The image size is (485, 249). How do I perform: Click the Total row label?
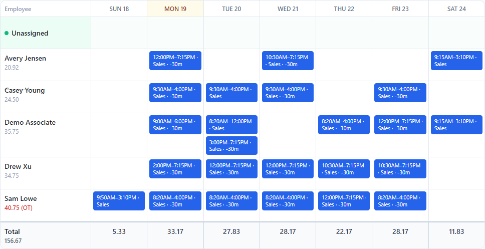coord(13,231)
